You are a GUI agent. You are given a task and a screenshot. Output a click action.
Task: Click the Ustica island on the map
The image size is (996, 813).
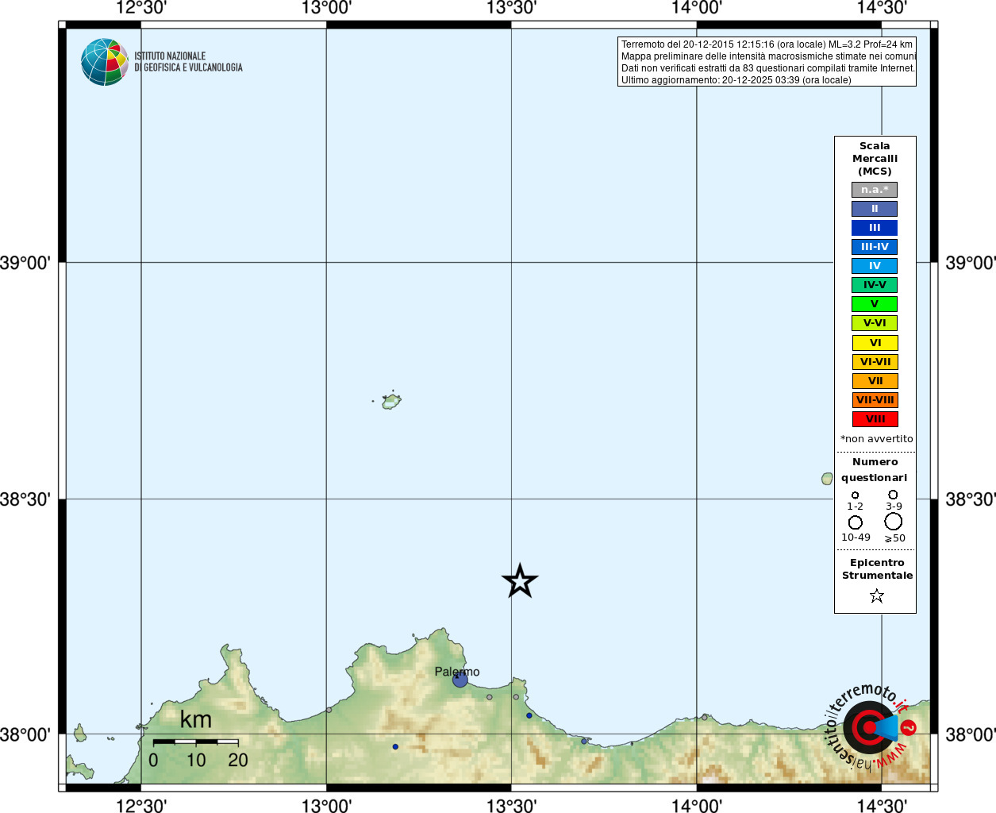[x=391, y=401]
